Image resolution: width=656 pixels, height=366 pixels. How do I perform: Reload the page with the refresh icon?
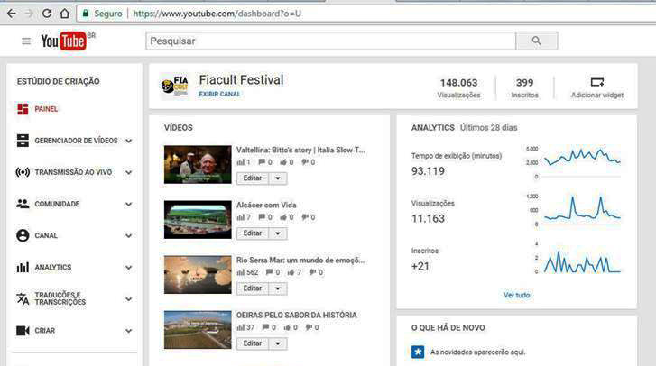(47, 14)
